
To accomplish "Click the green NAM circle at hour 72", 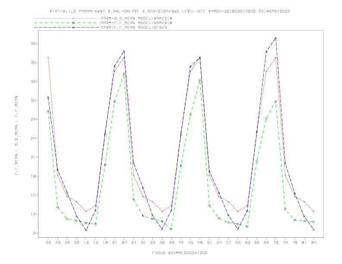I will pos(275,101).
